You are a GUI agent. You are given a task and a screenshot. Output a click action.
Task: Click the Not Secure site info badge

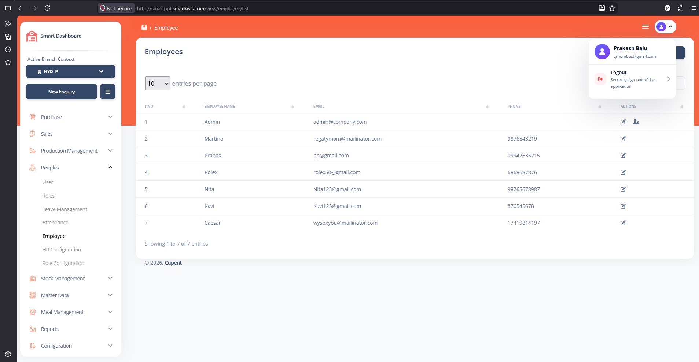pyautogui.click(x=116, y=8)
